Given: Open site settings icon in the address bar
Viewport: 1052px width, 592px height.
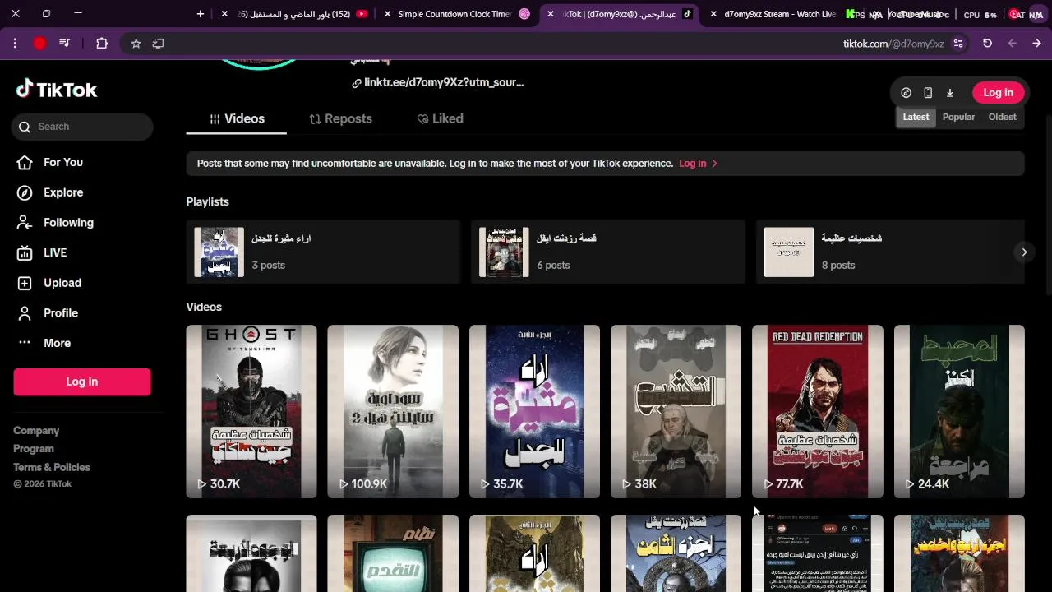Looking at the screenshot, I should [x=958, y=44].
